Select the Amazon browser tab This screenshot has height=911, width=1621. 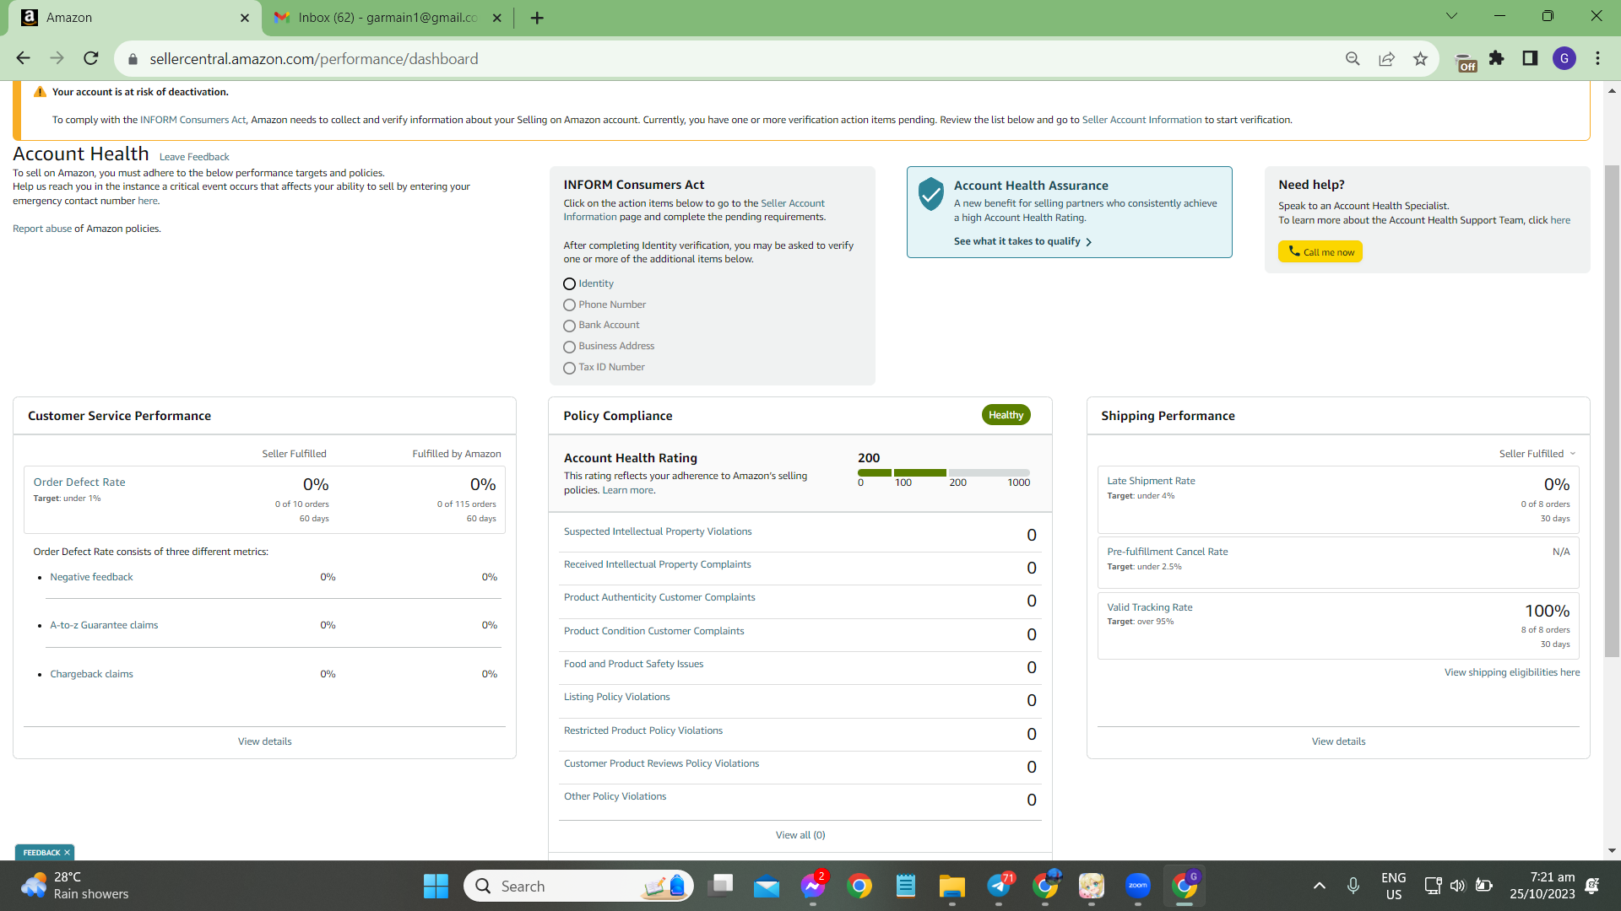pyautogui.click(x=135, y=18)
